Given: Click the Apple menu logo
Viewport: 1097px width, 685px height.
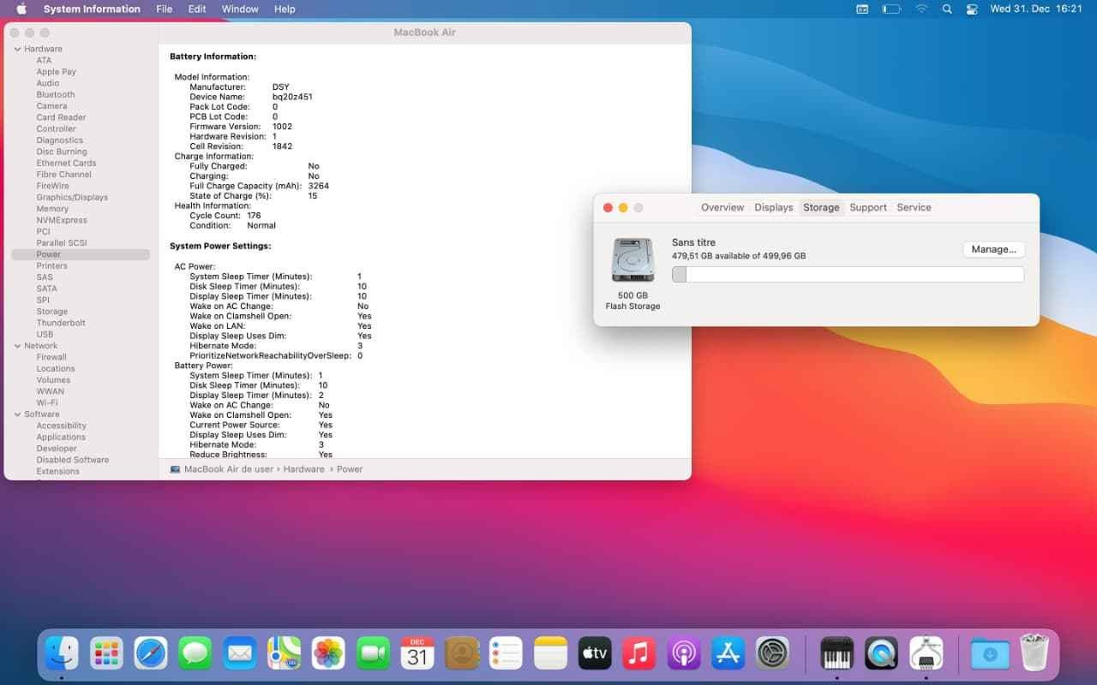Looking at the screenshot, I should 21,9.
